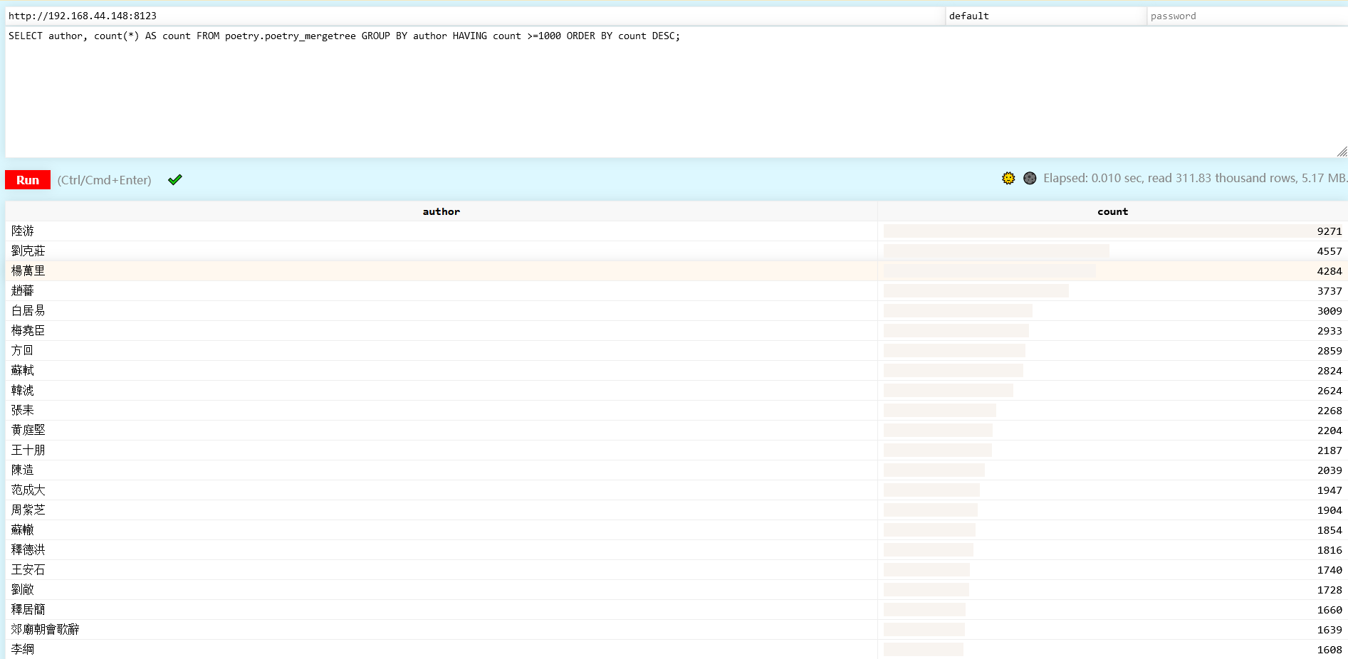
Task: Switch to dark theme via moon icon
Action: [x=1030, y=178]
